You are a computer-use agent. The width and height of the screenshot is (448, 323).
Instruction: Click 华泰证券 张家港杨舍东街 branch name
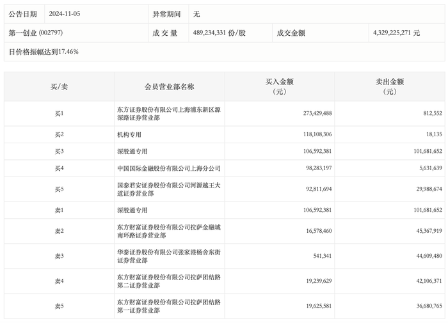coord(164,256)
